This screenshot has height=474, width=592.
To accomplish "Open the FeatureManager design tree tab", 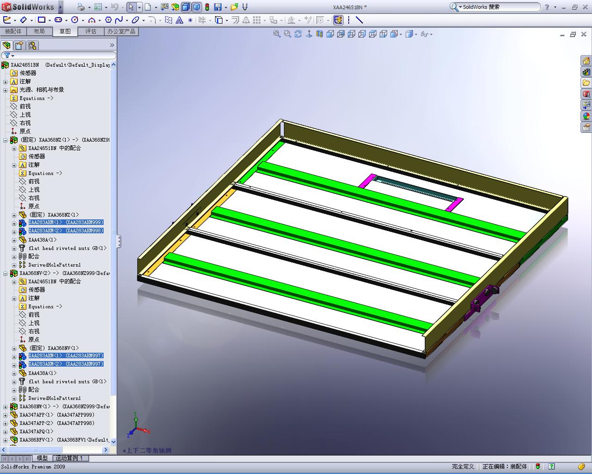I will (x=6, y=45).
